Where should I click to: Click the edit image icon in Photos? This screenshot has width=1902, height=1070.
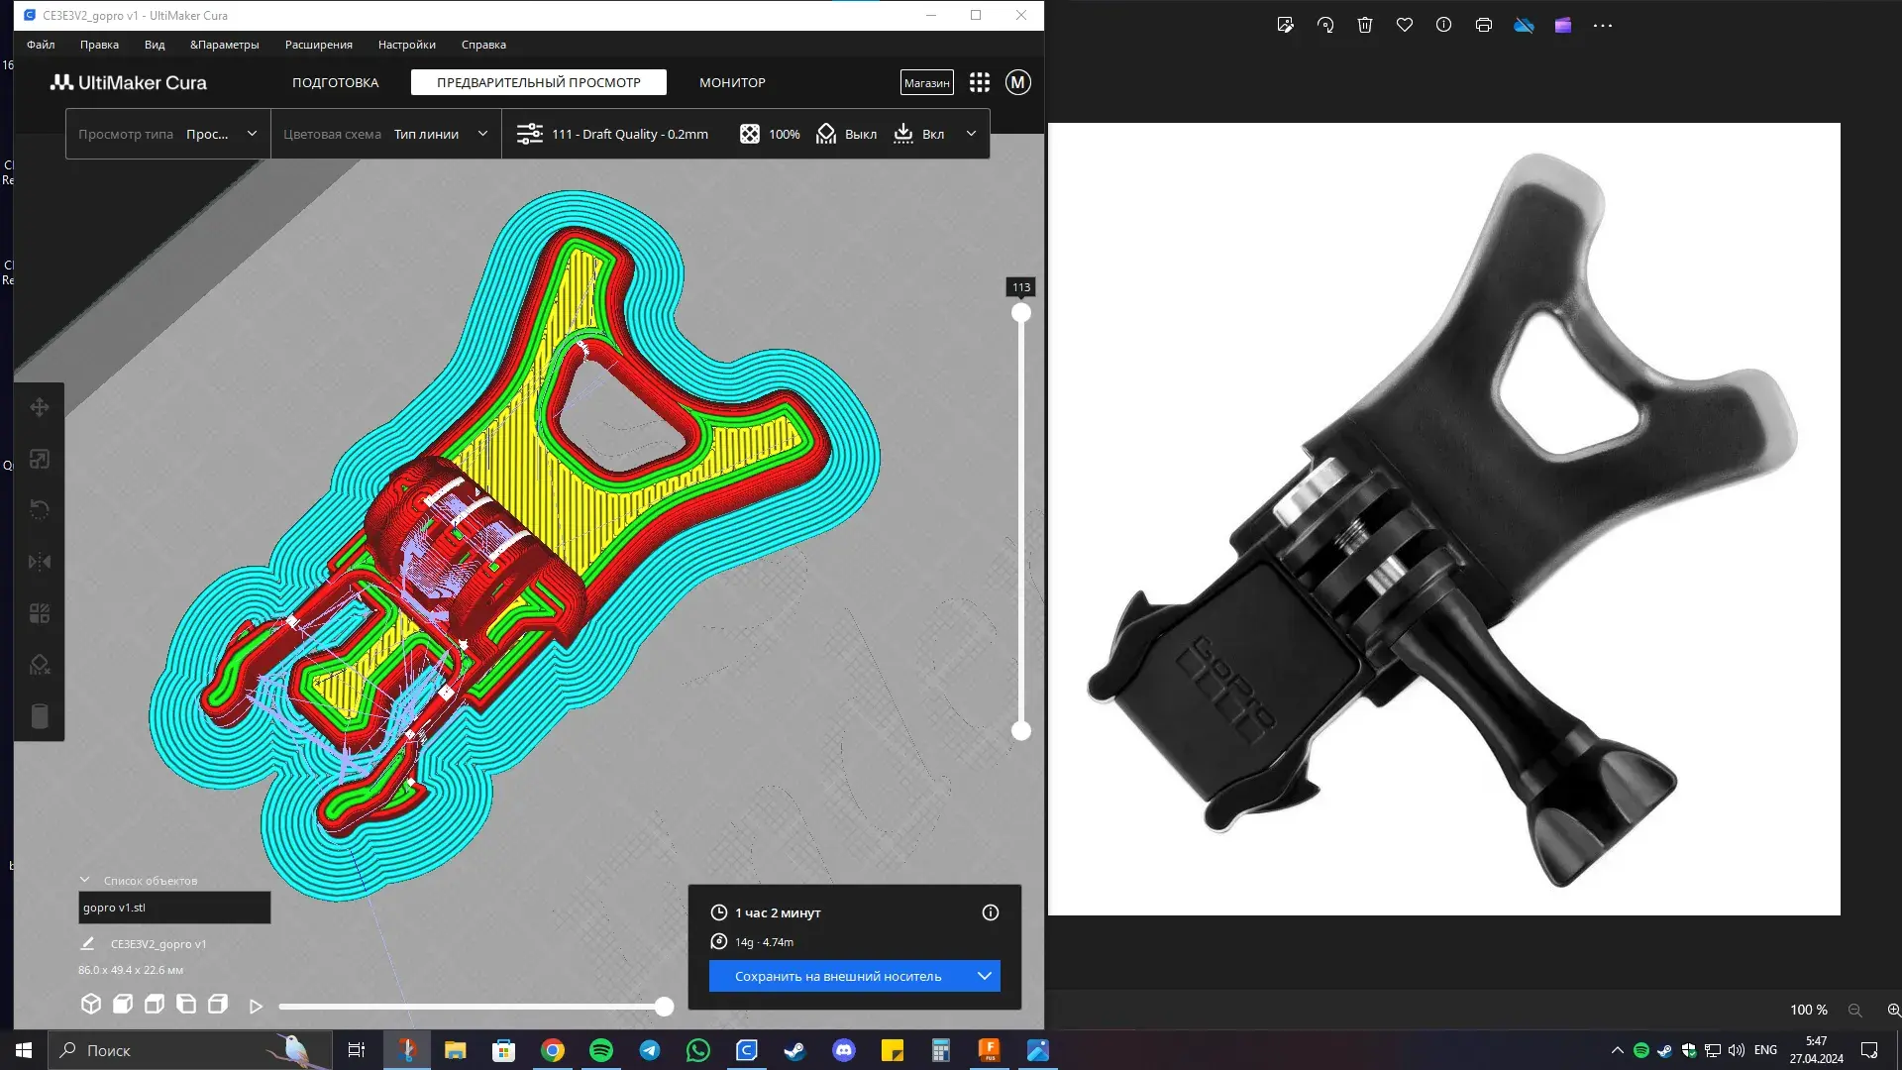click(1286, 26)
